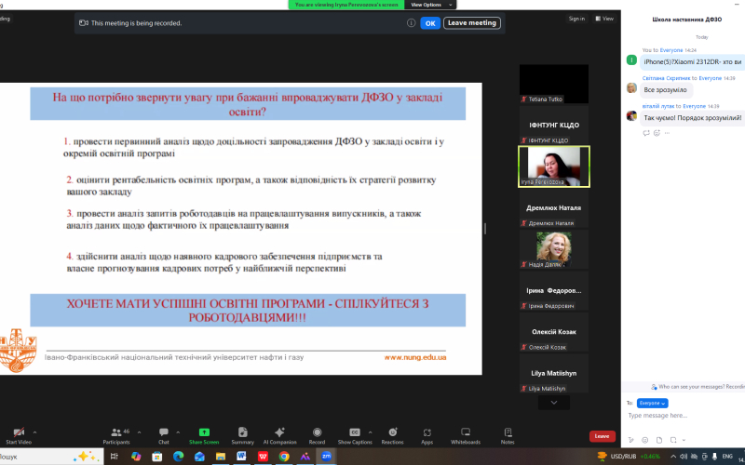Open Zoom Apps
This screenshot has height=465, width=745.
tap(427, 435)
